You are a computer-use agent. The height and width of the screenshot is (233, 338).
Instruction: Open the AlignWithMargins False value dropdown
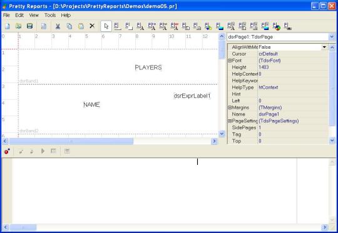coord(324,47)
